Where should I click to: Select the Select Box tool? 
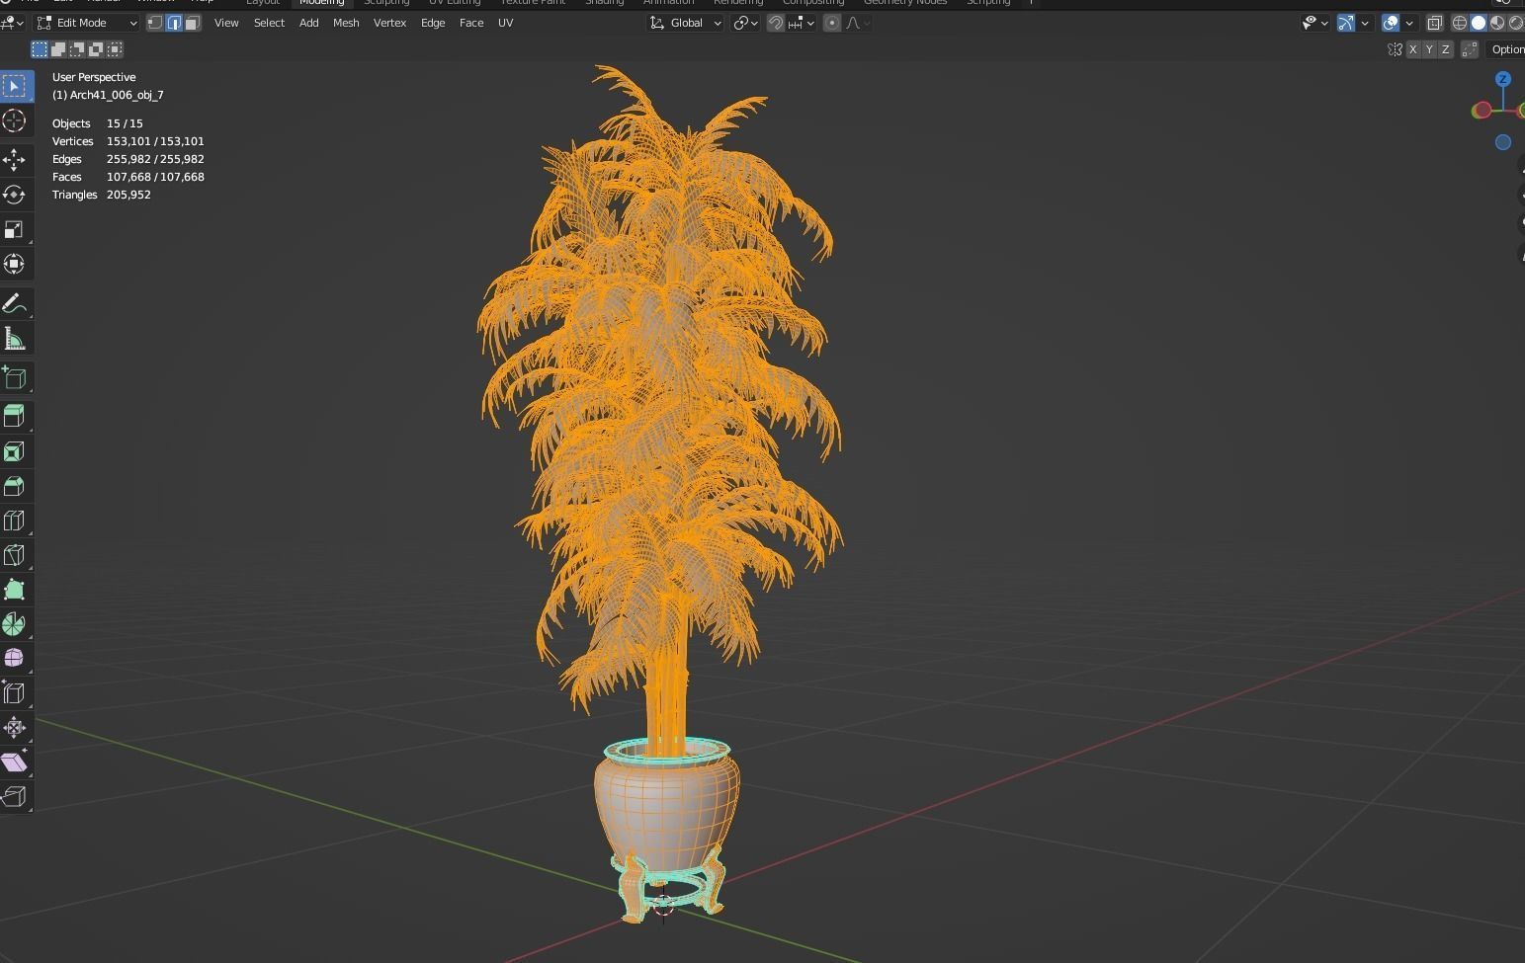click(x=15, y=86)
